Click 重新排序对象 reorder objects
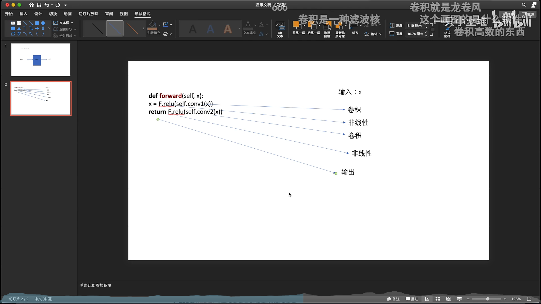The width and height of the screenshot is (541, 304). [x=340, y=29]
